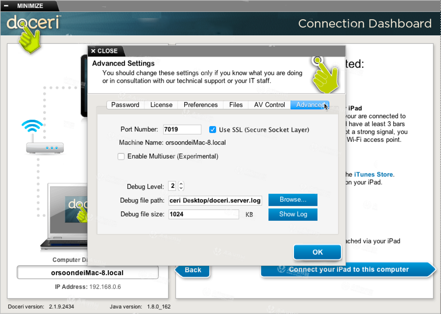
Task: Switch to the License tab
Action: click(x=161, y=105)
